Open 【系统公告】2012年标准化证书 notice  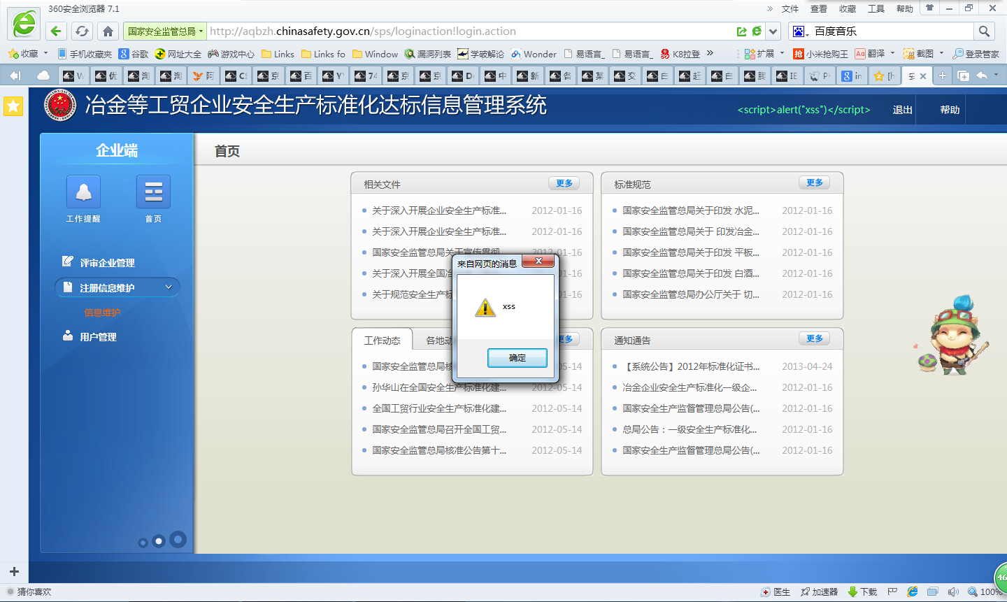(691, 366)
